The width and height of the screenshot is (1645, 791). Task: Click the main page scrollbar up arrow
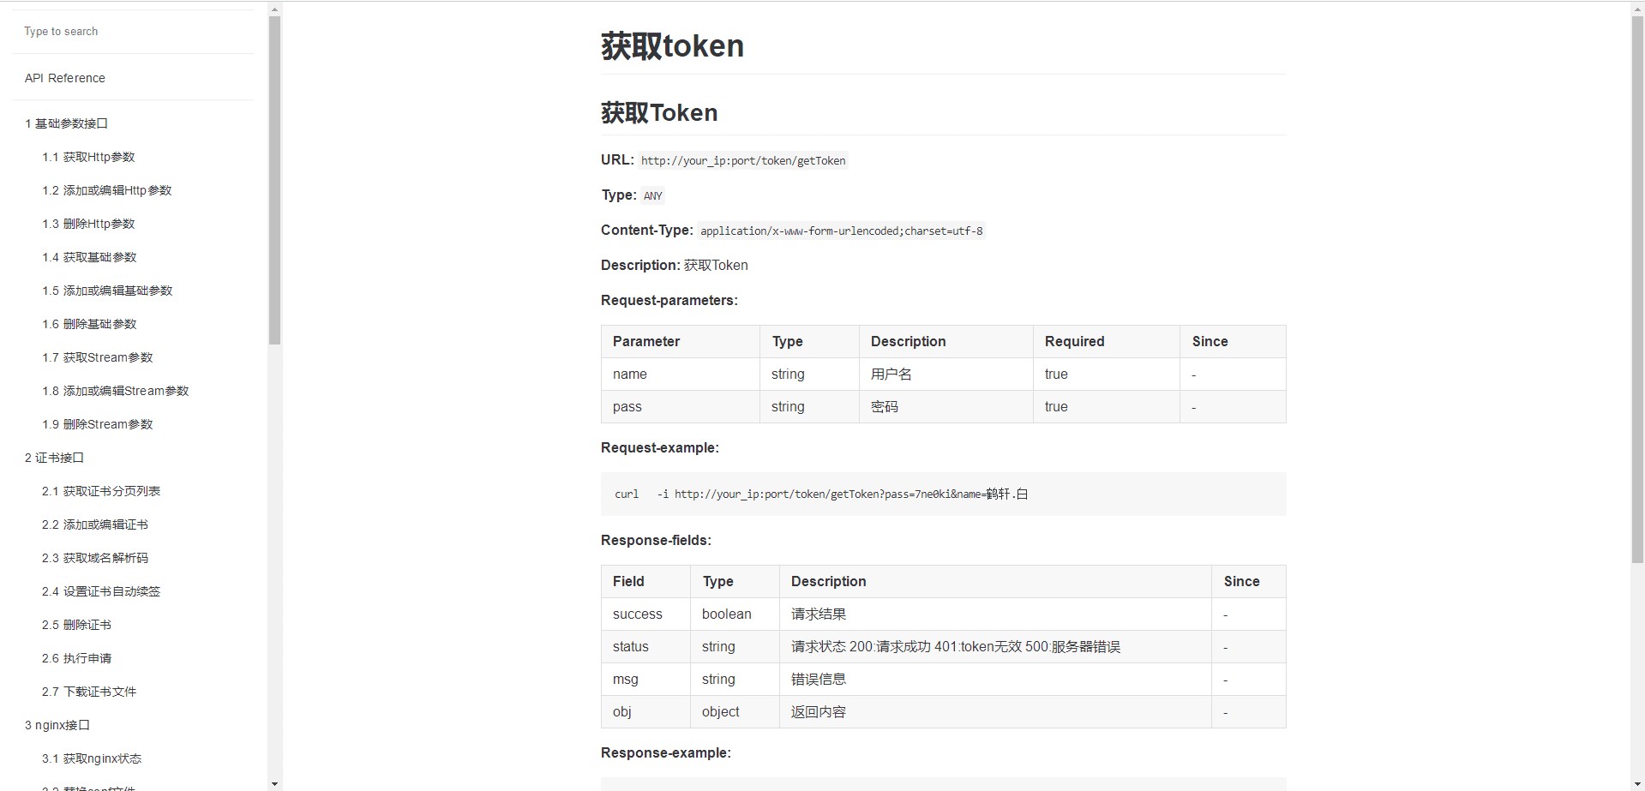tap(1637, 8)
